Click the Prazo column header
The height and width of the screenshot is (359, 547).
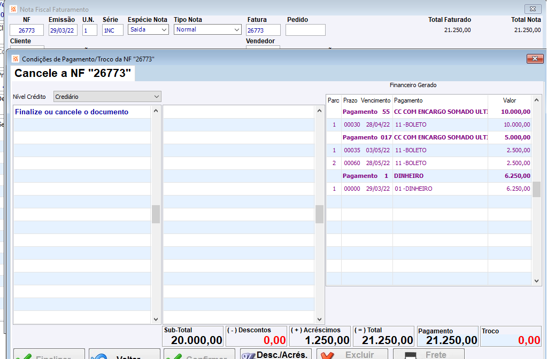[350, 100]
